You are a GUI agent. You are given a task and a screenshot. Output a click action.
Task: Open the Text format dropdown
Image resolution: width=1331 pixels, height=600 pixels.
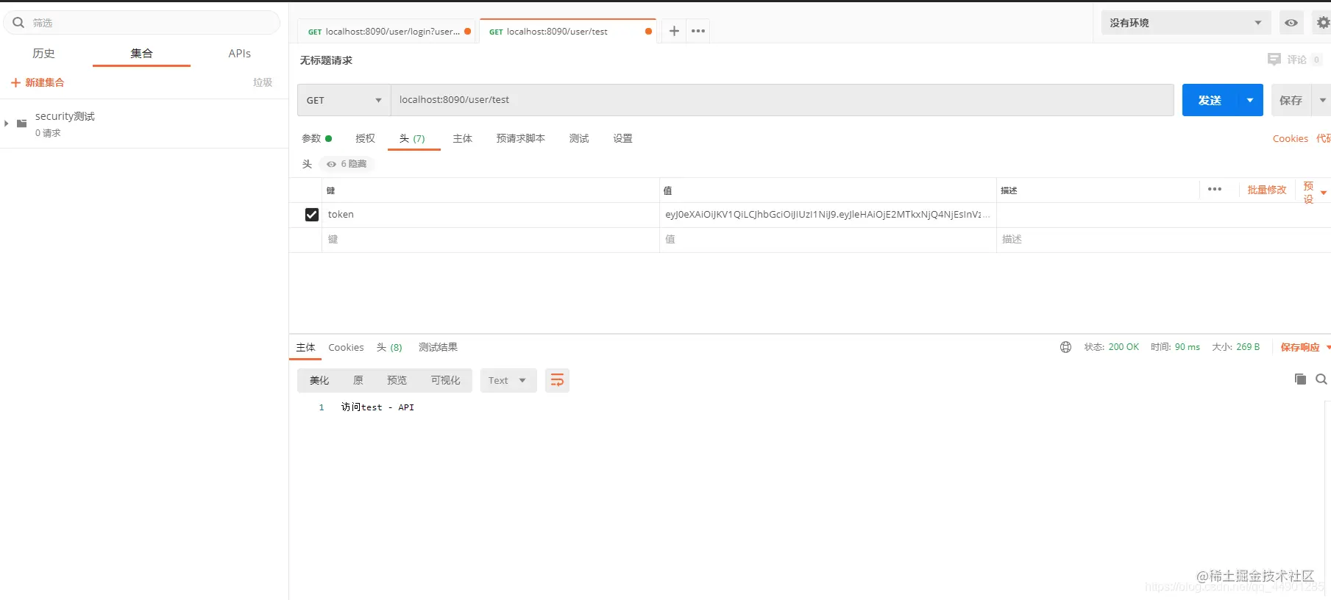[508, 380]
